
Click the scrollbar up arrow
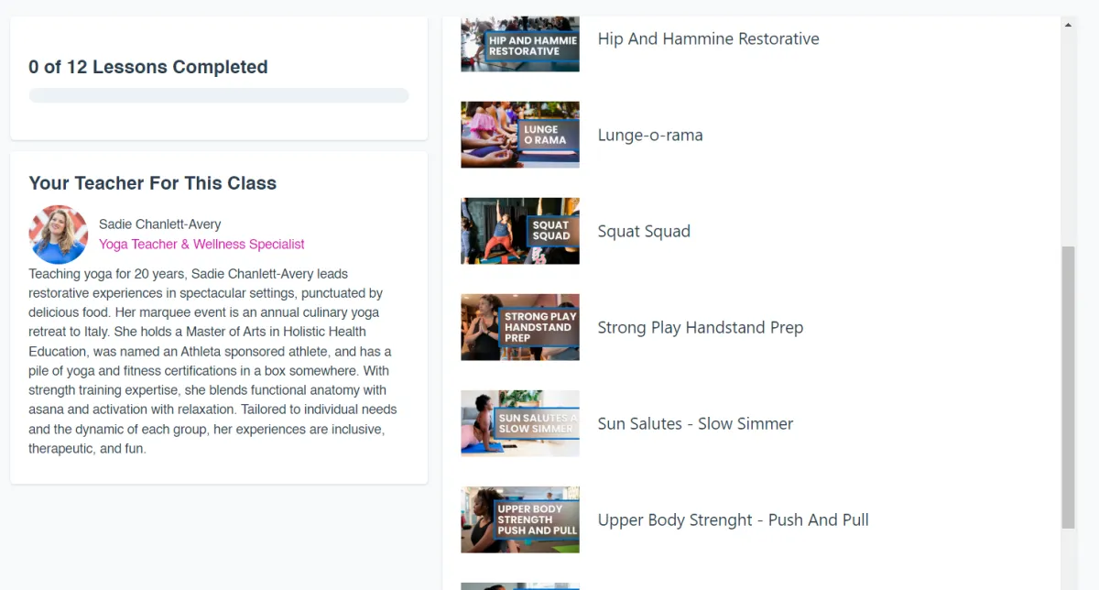pyautogui.click(x=1068, y=25)
